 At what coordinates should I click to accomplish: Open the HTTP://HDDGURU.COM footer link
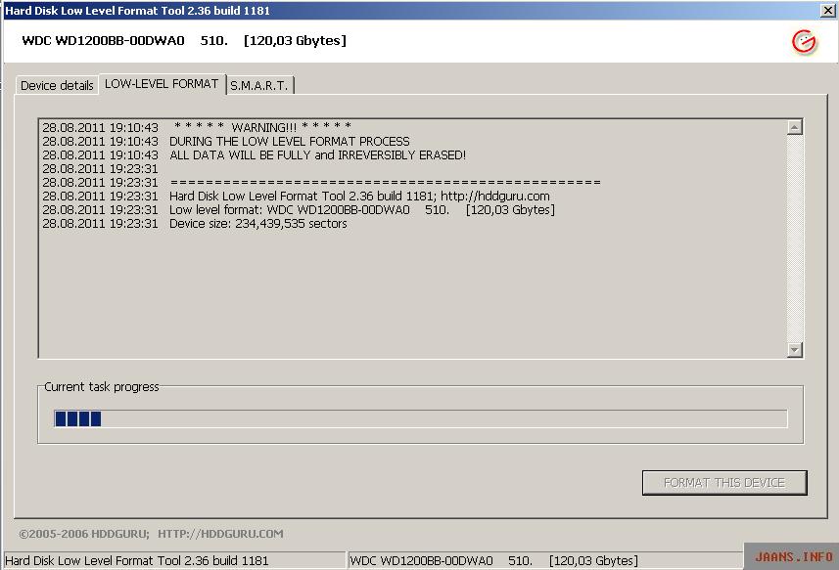[220, 534]
